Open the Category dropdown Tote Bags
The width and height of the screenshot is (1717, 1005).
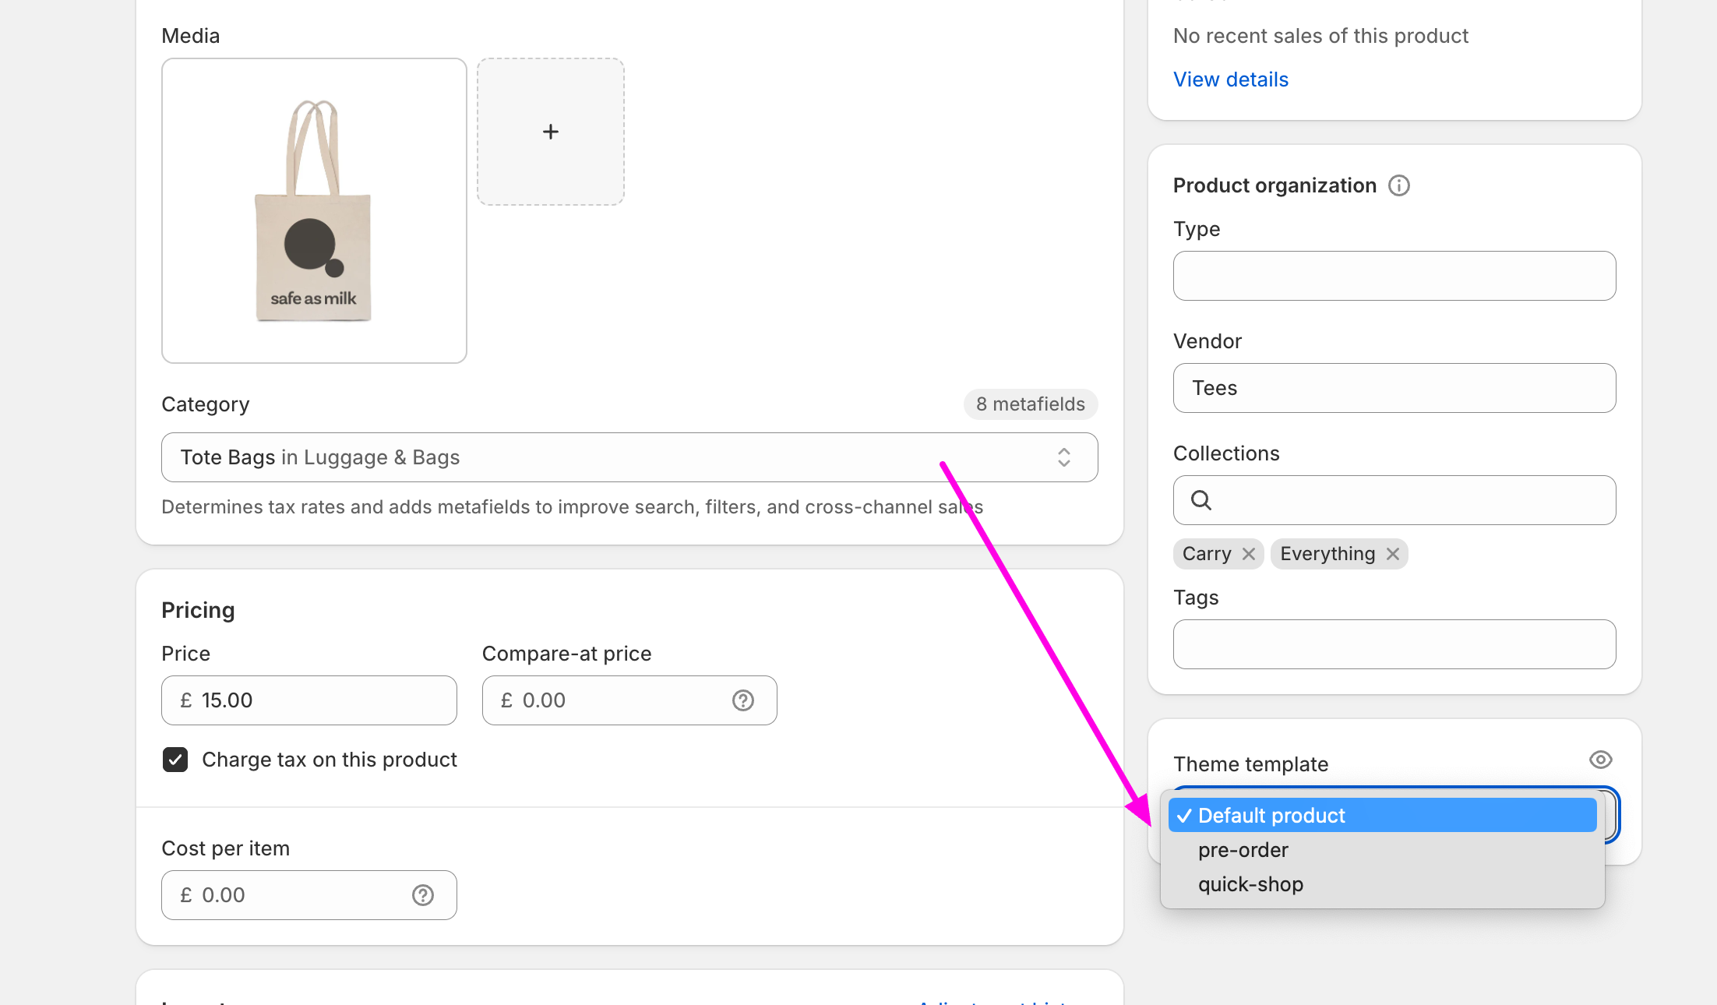pos(629,457)
